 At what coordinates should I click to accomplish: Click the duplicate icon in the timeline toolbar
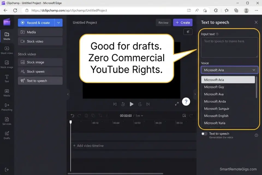[93, 116]
